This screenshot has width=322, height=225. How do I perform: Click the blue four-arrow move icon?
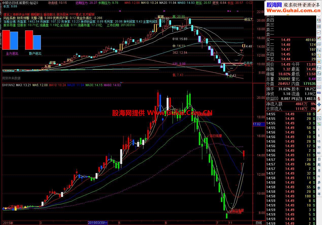click(319, 104)
